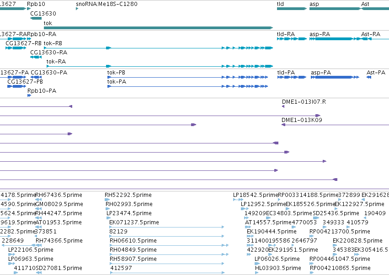The height and width of the screenshot is (275, 389).
Task: Select the asp-PA protein label
Action: pyautogui.click(x=321, y=73)
